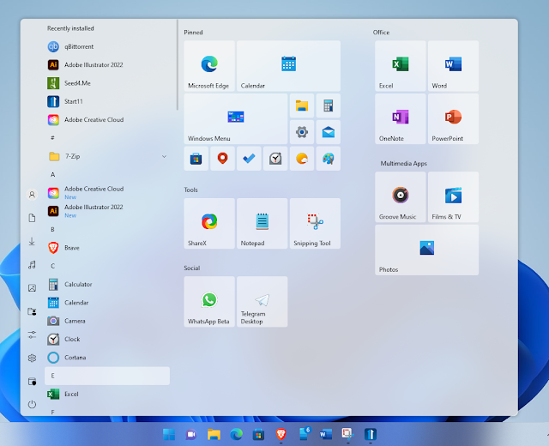Open Seed4.Me in the app list
The width and height of the screenshot is (549, 446).
point(107,83)
